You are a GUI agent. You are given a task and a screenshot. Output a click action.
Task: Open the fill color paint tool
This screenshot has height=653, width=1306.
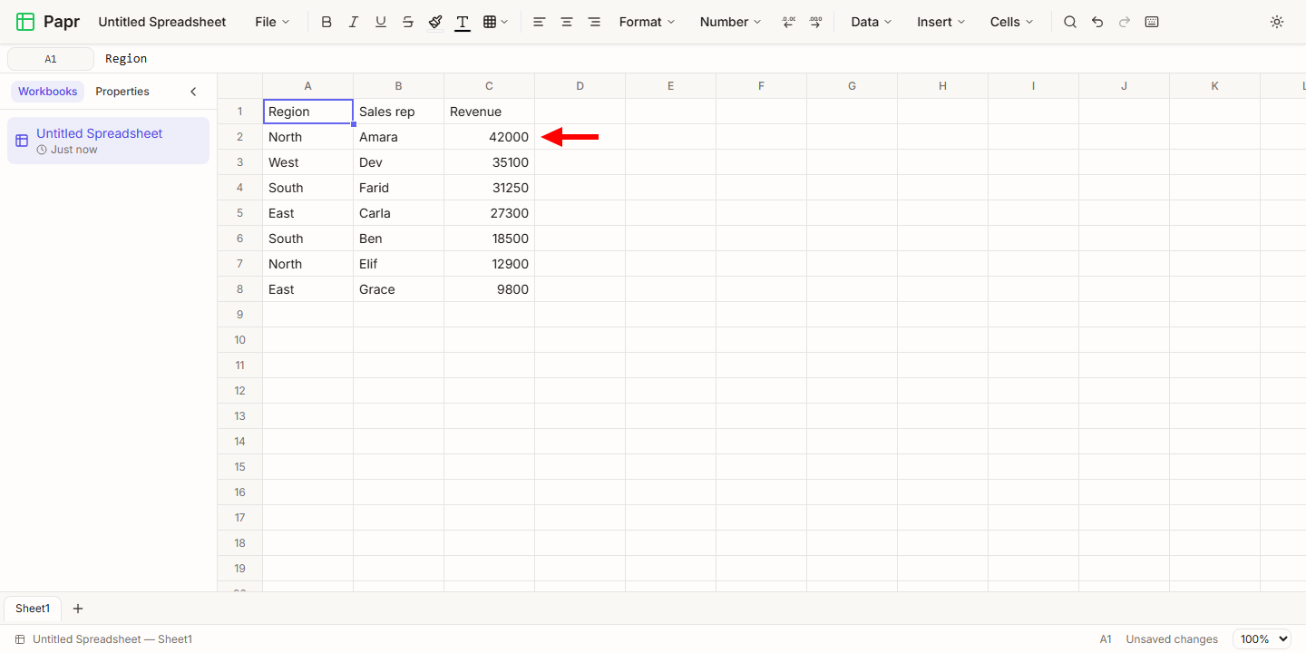pos(435,22)
